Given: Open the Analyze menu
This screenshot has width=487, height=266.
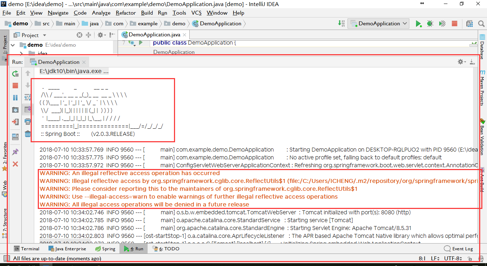Looking at the screenshot, I should pyautogui.click(x=101, y=13).
